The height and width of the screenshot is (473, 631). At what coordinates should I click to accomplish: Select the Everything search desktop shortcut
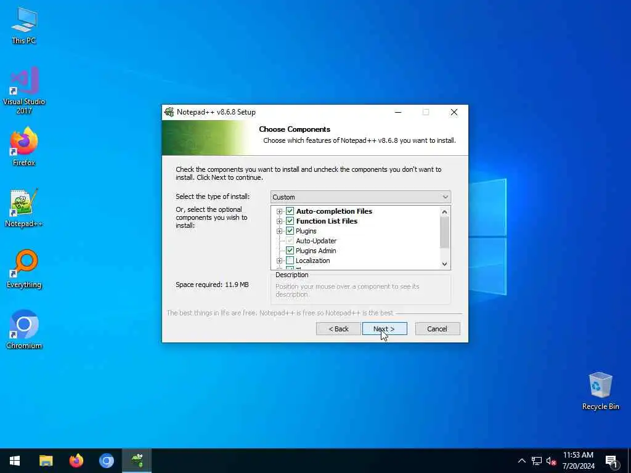(24, 269)
